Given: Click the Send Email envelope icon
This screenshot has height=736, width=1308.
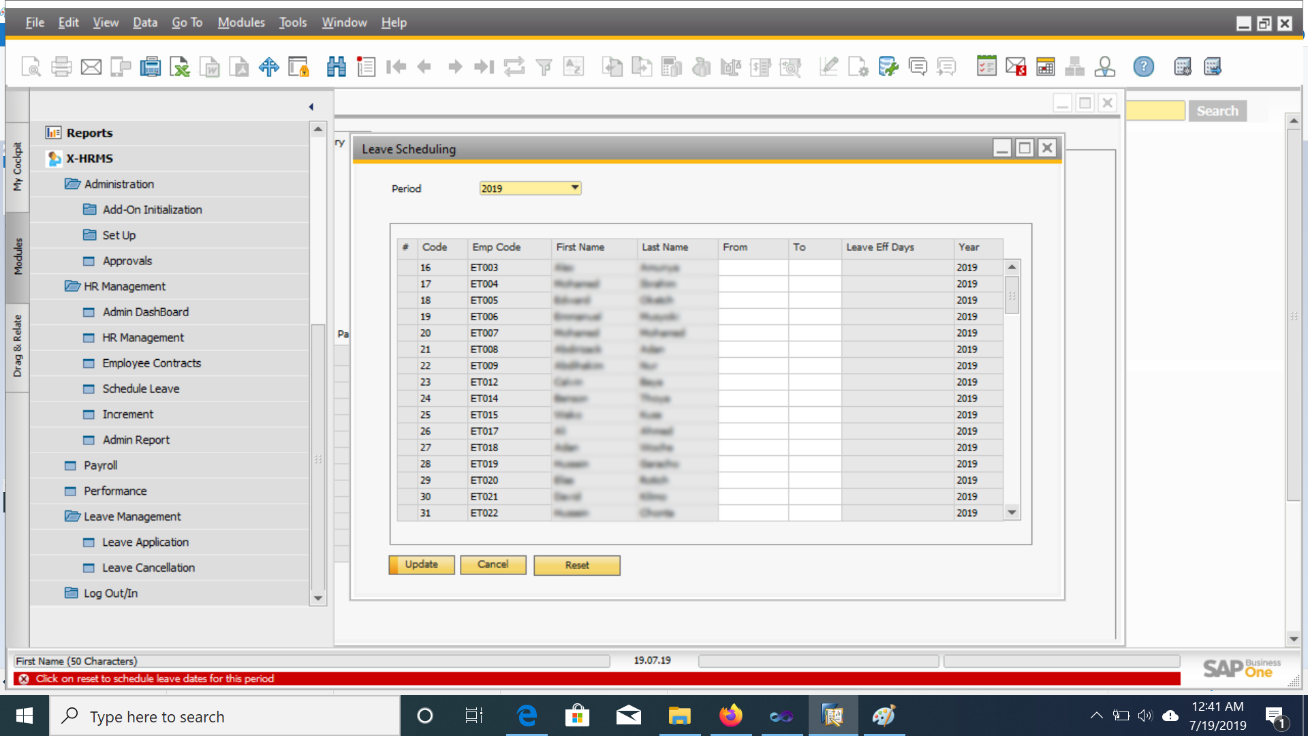Looking at the screenshot, I should point(91,67).
